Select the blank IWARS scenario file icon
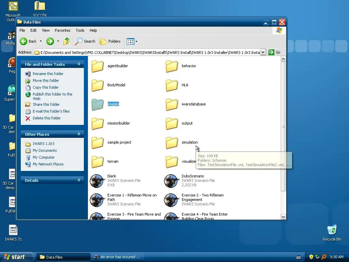 96,181
